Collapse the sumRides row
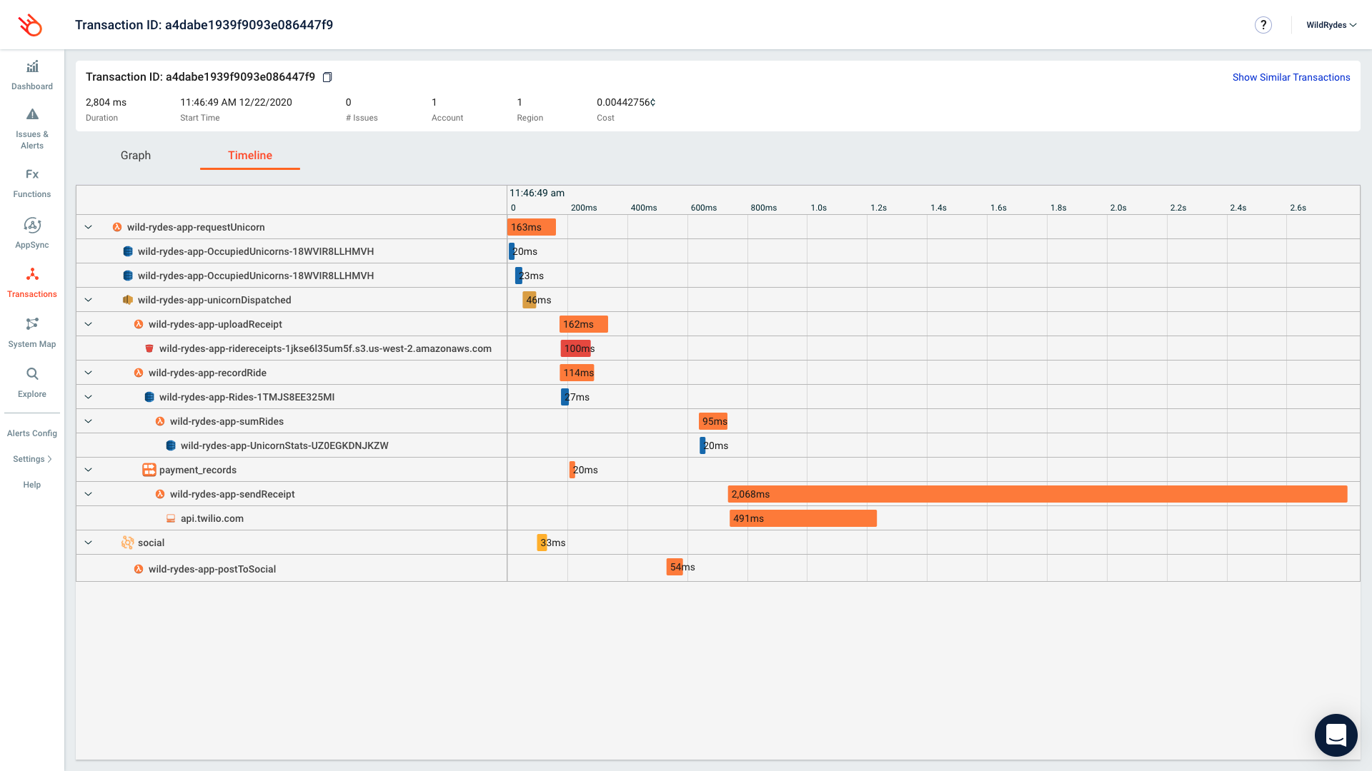Screen dimensions: 1372x771 point(89,421)
